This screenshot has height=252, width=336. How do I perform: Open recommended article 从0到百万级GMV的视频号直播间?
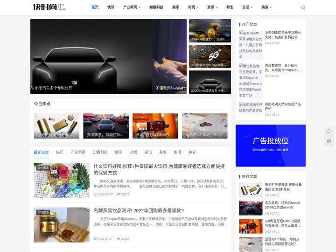tap(283, 223)
